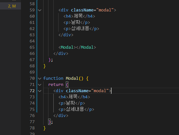Click the 'return' keyword on line 71
The height and width of the screenshot is (135, 179).
click(56, 85)
